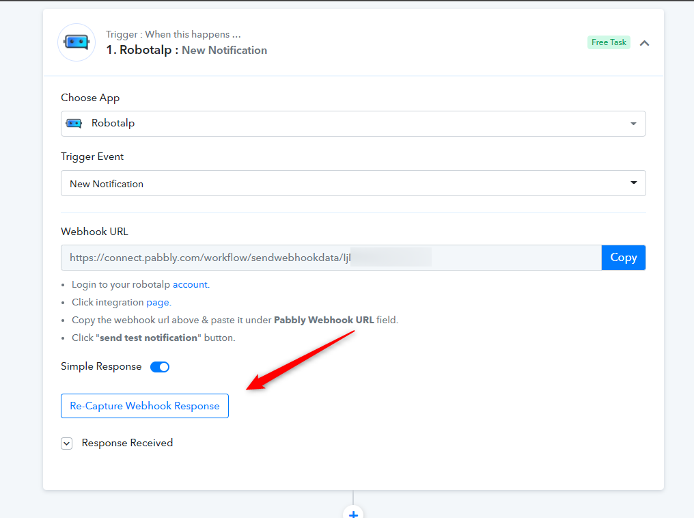Image resolution: width=694 pixels, height=518 pixels.
Task: Click the 'Simple Response' label
Action: click(101, 366)
